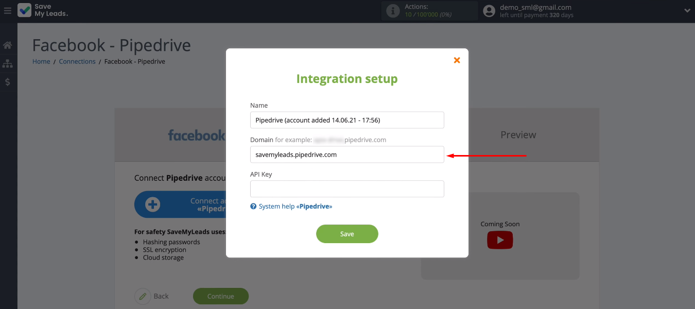The height and width of the screenshot is (309, 695).
Task: Click the Facebook - Pipedrive page title
Action: (x=112, y=45)
